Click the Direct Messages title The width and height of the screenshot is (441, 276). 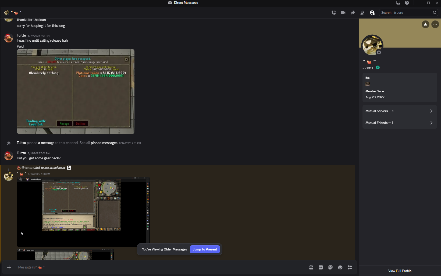tap(186, 3)
